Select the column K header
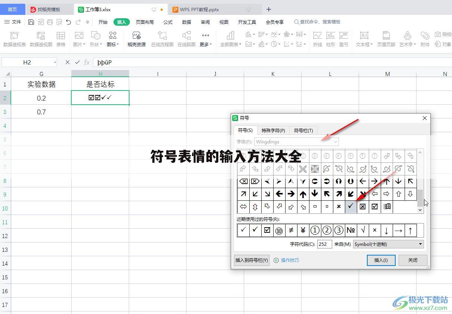The image size is (452, 314). click(273, 74)
